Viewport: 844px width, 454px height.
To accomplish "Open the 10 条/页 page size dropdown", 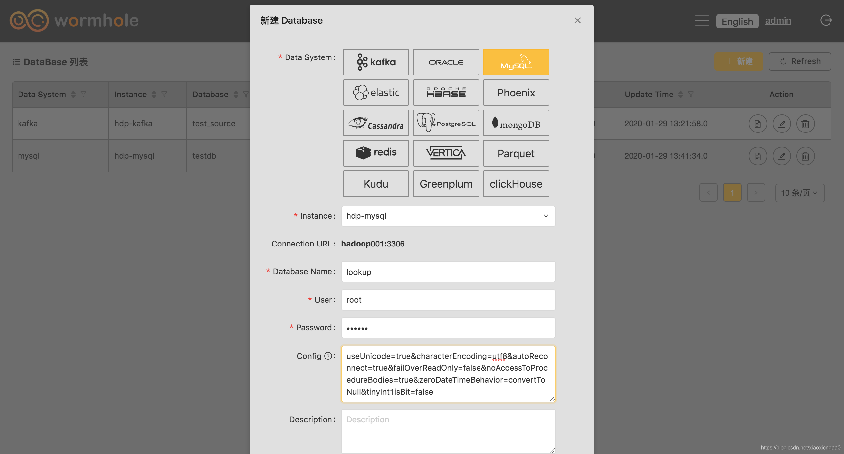I will 799,193.
